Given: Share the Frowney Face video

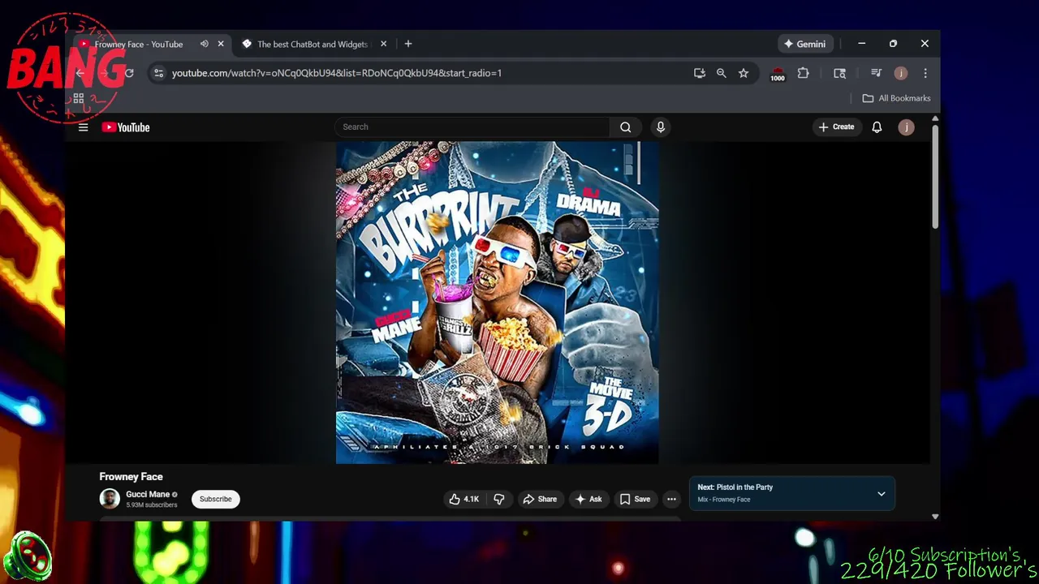Looking at the screenshot, I should click(540, 499).
